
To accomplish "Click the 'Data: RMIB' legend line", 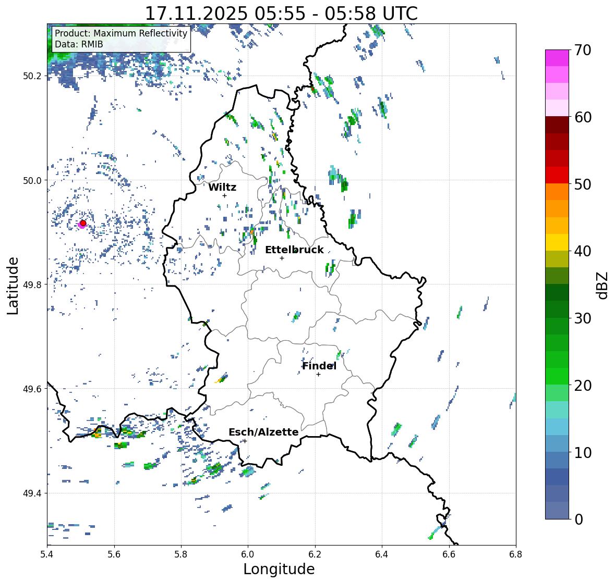I will point(79,44).
